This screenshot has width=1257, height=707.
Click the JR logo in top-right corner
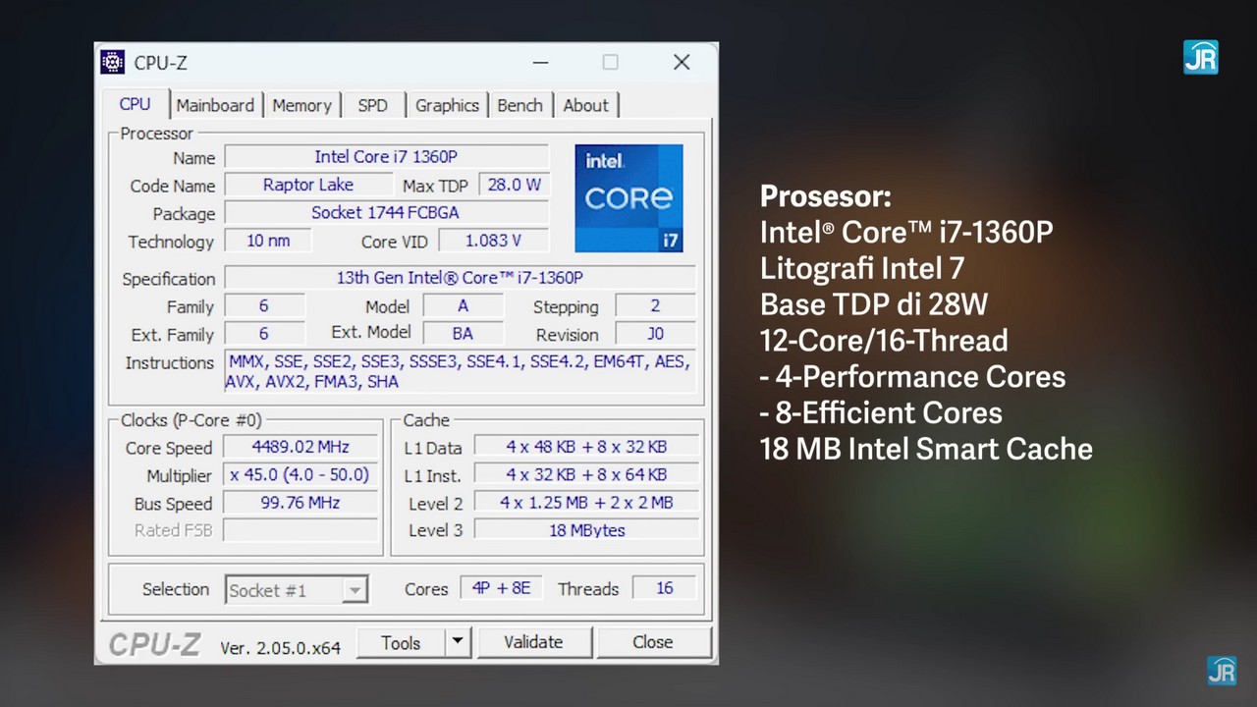[x=1200, y=58]
